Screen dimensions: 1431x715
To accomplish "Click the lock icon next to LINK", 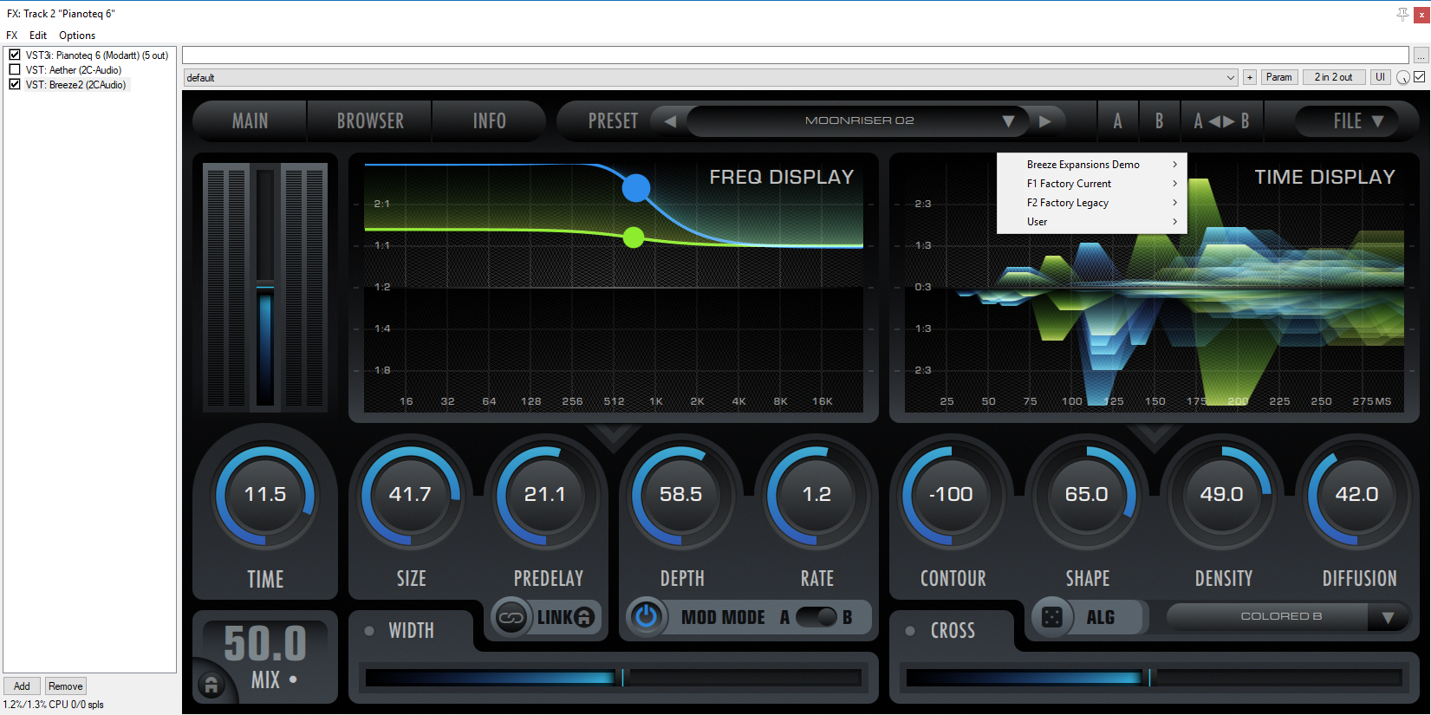I will pos(585,617).
